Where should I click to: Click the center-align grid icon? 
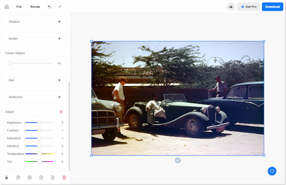[x=30, y=177]
